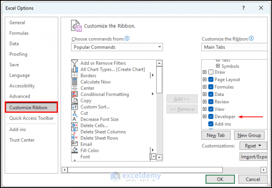Screen dimensions: 272x188
Task: Expand the Draw tree node
Action: tap(205, 72)
